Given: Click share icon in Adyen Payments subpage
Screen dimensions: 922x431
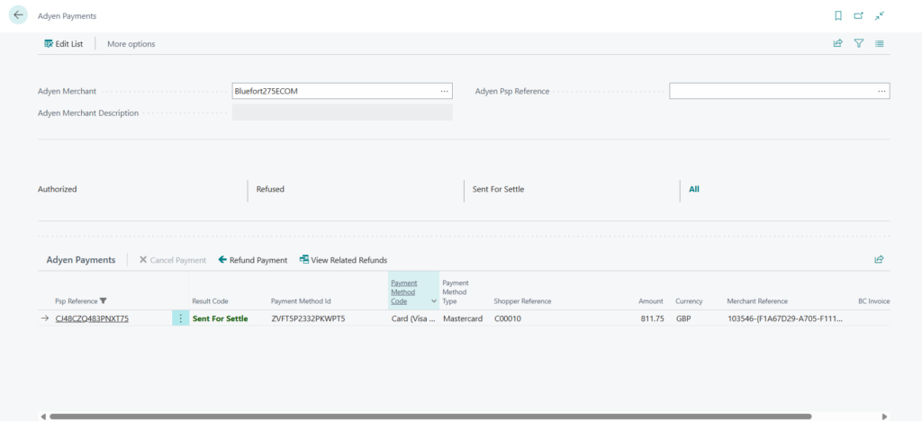Looking at the screenshot, I should pyautogui.click(x=879, y=259).
